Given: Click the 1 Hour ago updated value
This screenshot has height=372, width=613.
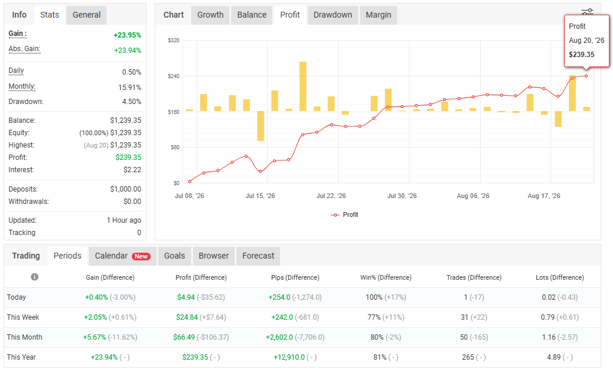Looking at the screenshot, I should click(x=124, y=220).
